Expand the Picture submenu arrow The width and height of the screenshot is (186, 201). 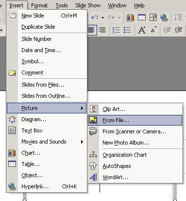click(82, 108)
